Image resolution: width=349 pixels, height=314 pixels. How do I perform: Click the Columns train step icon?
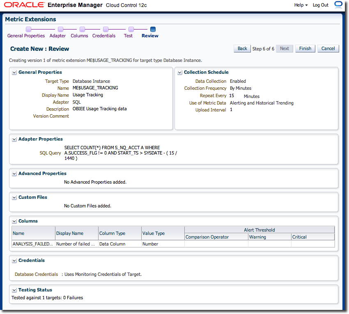tap(82, 30)
